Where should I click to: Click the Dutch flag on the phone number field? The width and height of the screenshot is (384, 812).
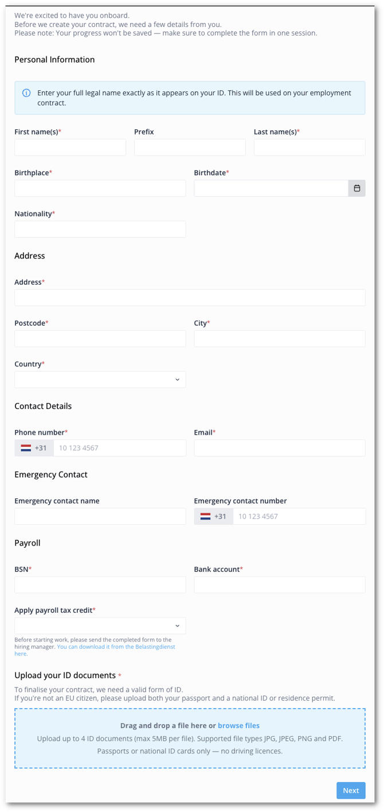pyautogui.click(x=26, y=447)
